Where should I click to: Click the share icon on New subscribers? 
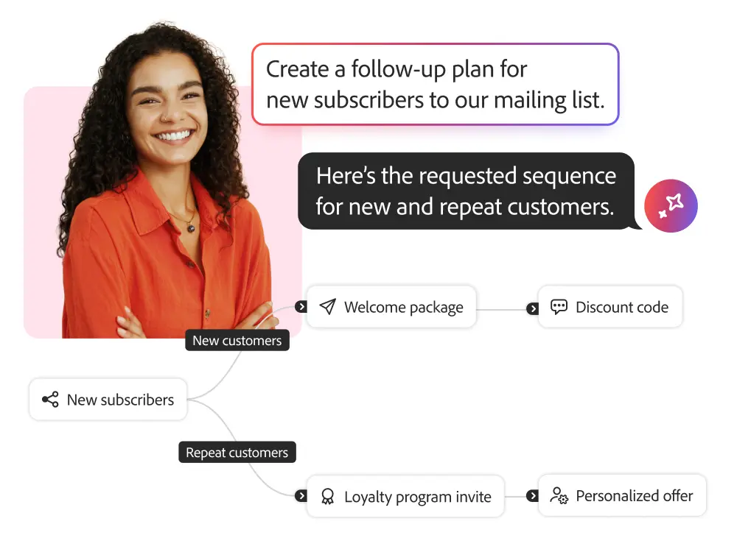50,400
